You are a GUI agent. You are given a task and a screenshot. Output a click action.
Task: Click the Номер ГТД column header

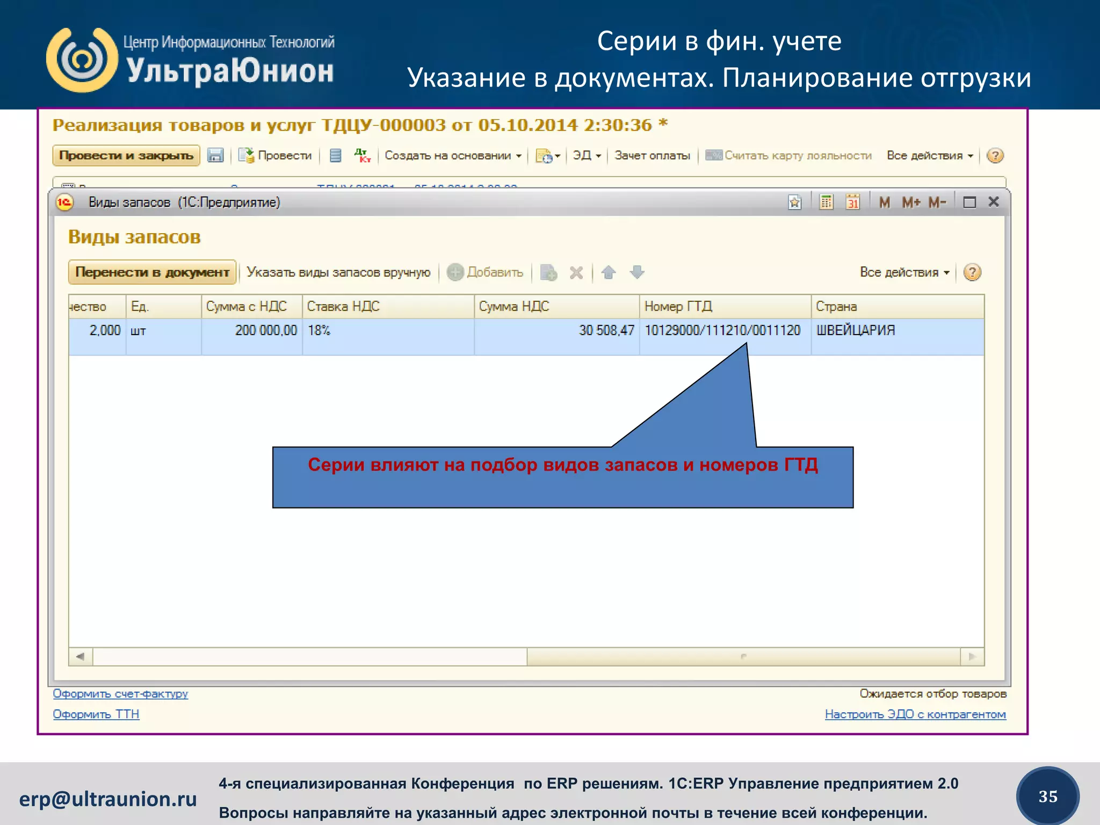click(725, 307)
